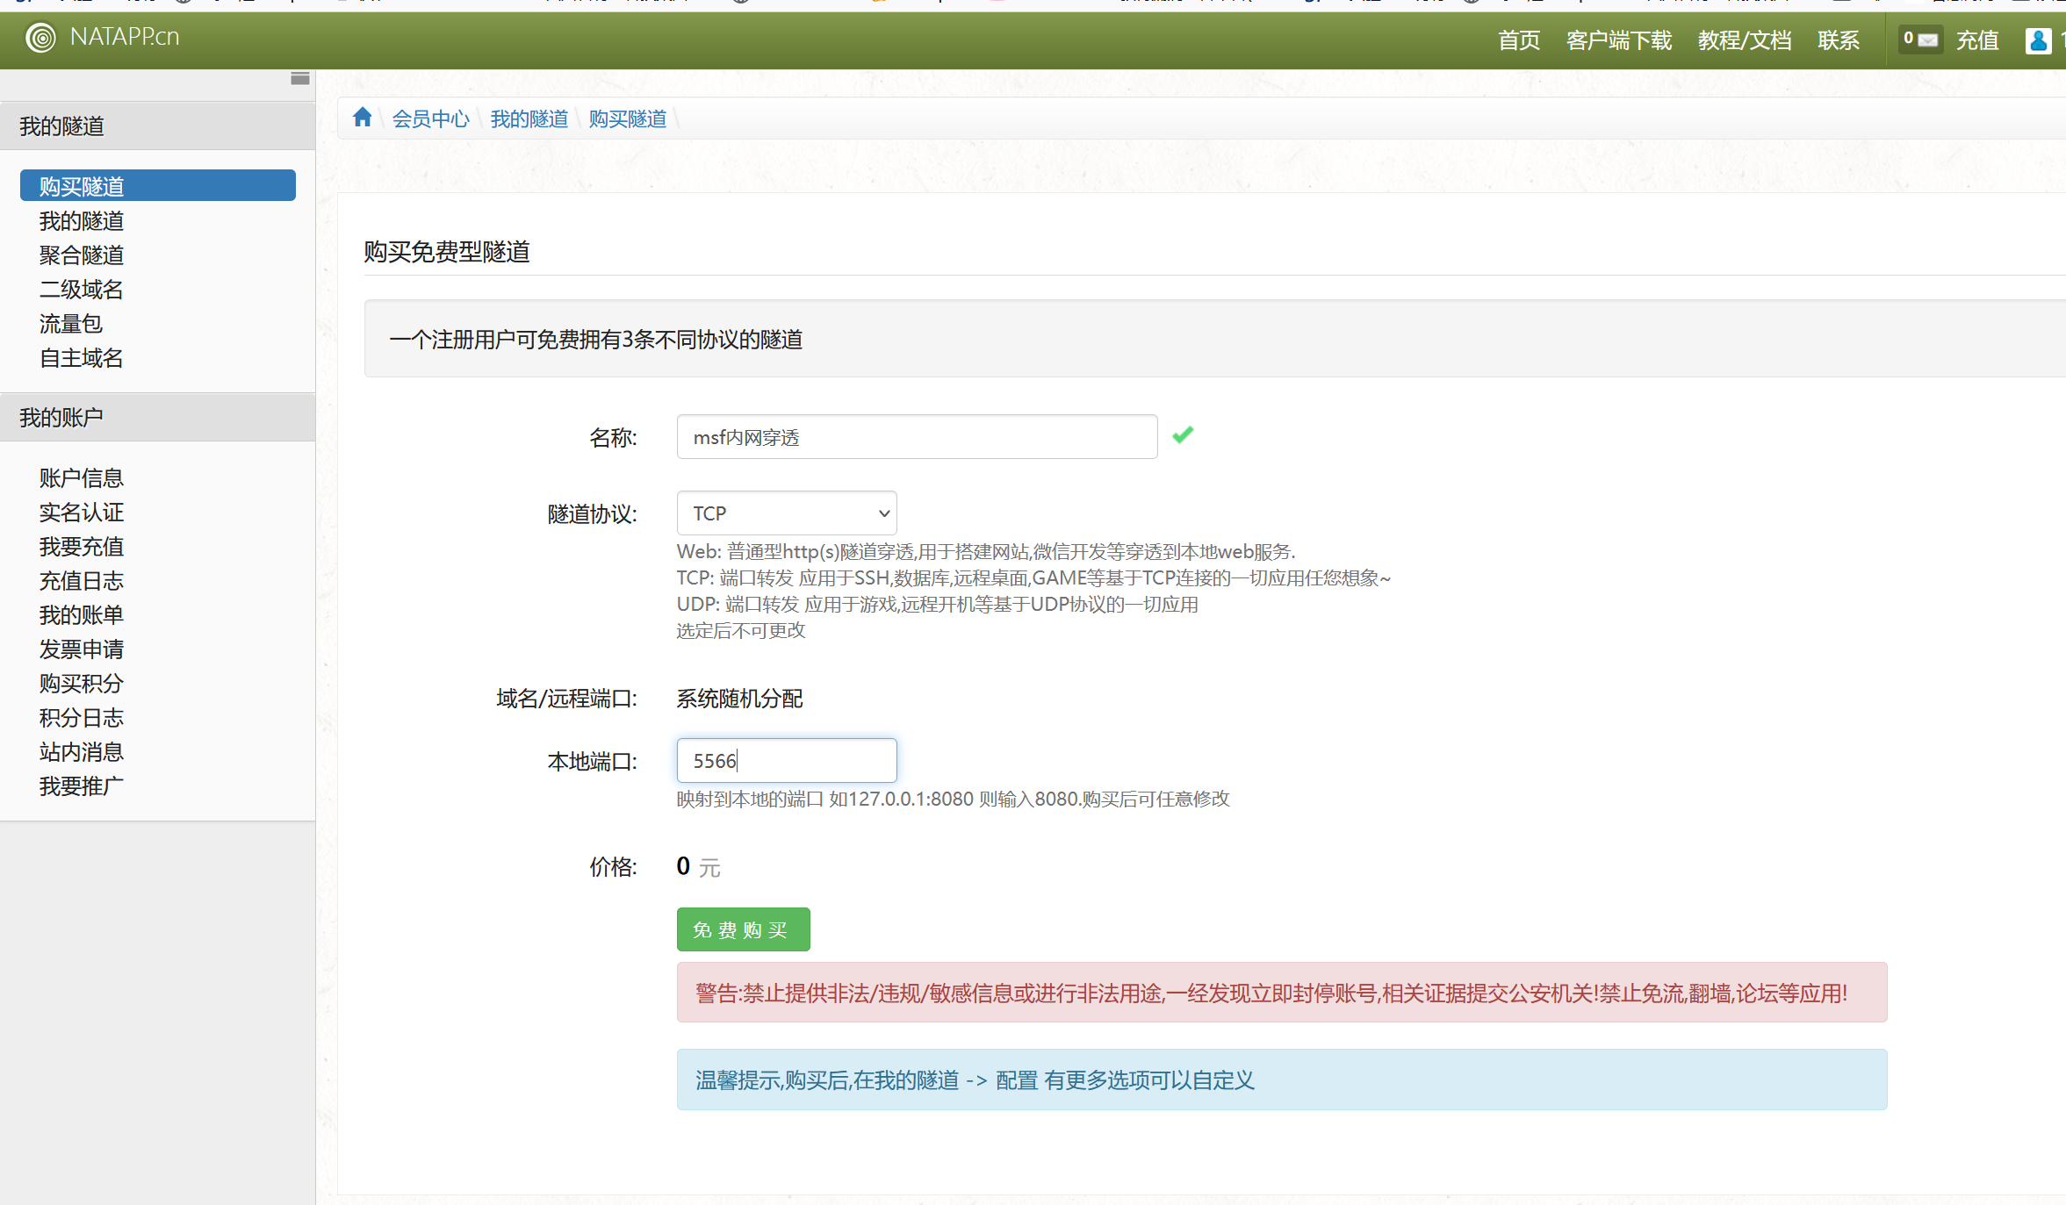Open the messages envelope icon

(x=1927, y=39)
